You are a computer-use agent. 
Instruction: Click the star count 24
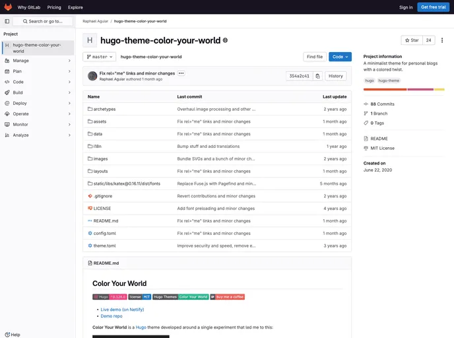pos(428,40)
